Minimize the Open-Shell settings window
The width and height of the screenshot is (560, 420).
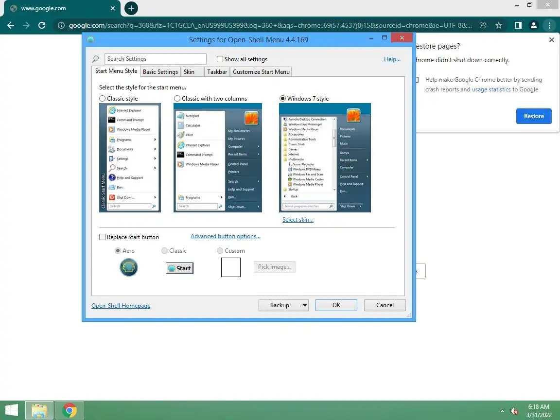point(371,38)
